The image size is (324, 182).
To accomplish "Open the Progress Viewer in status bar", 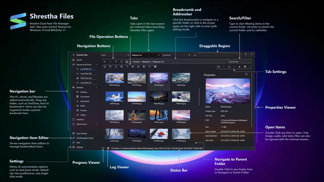I will click(x=103, y=148).
